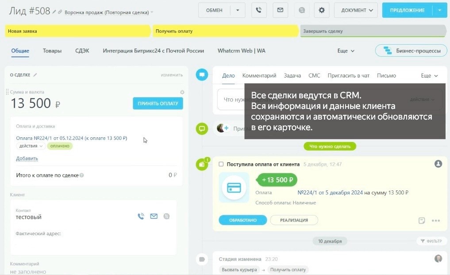
Task: Select the Письмо timeline tab
Action: (x=386, y=76)
